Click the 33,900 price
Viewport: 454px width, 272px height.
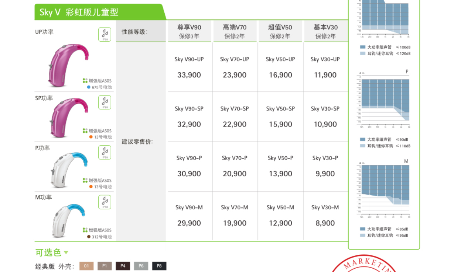189,75
